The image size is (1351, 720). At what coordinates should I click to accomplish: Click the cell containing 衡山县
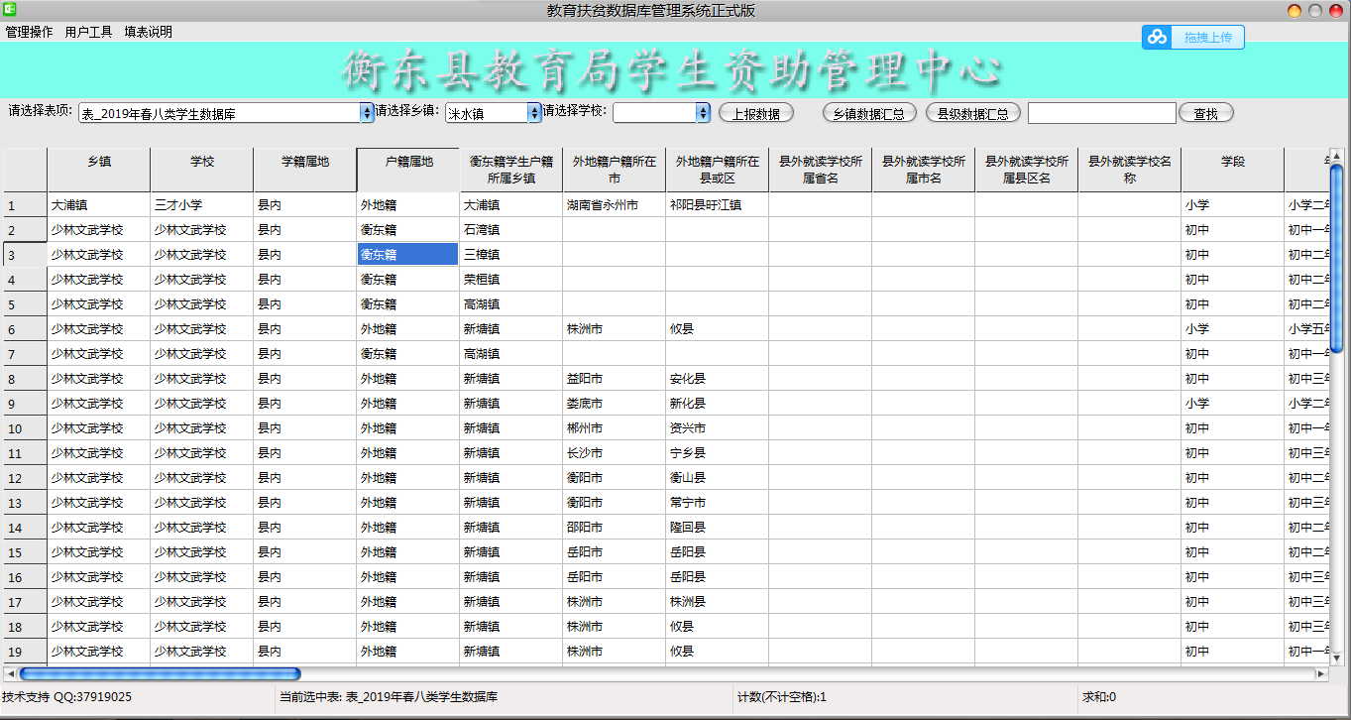pyautogui.click(x=718, y=478)
